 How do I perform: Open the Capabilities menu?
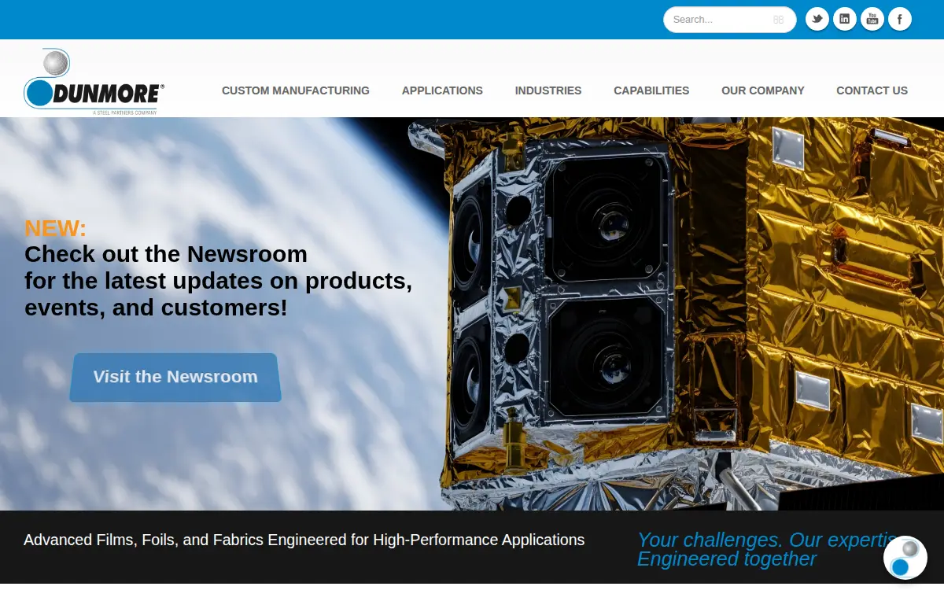point(651,90)
